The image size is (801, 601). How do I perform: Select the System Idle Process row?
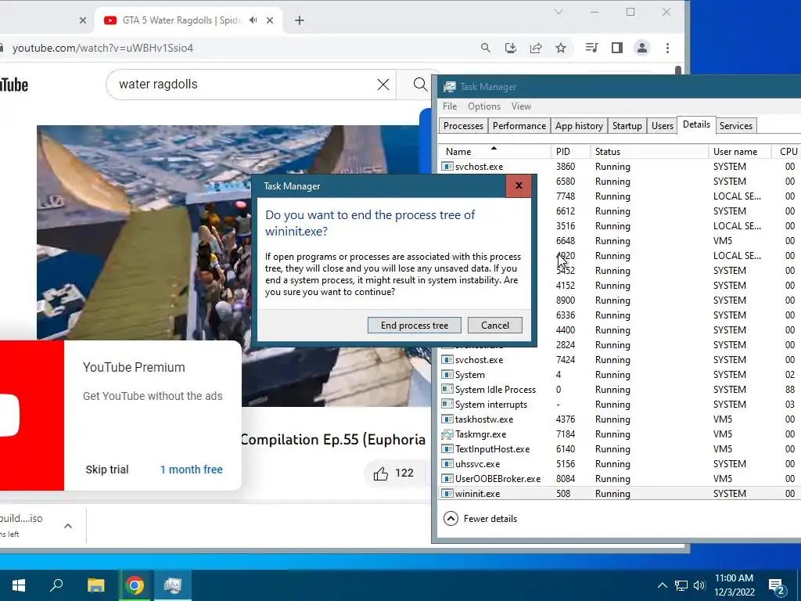point(620,390)
